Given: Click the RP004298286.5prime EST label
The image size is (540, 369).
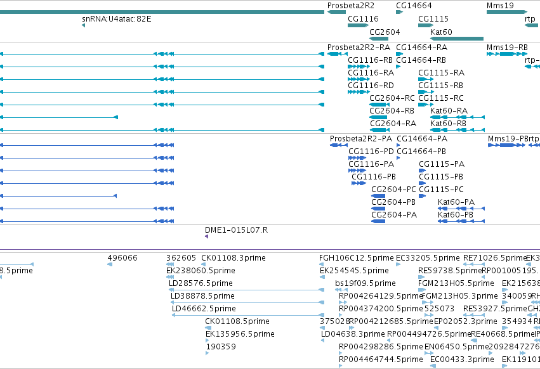Looking at the screenshot, I should (x=381, y=347).
